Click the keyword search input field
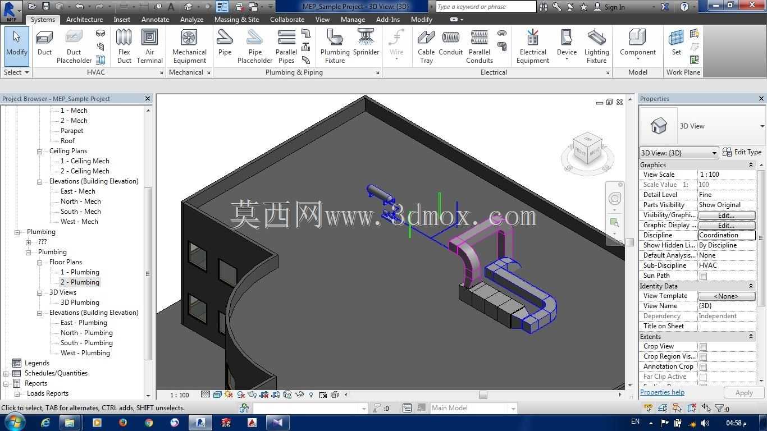Viewport: 767px width, 431px height. [x=486, y=7]
